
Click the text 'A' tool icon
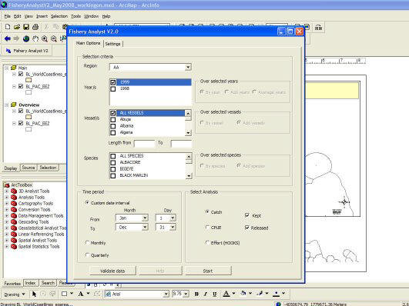tap(81, 294)
